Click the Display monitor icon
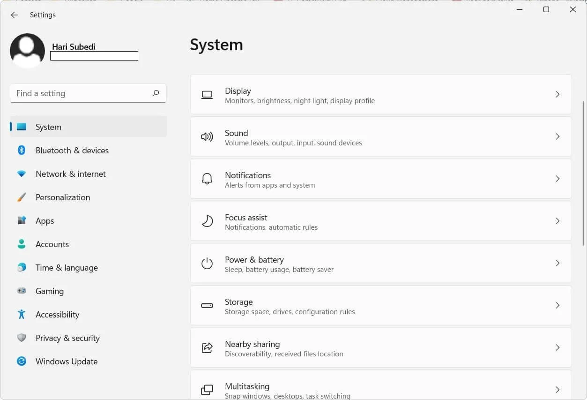 [x=207, y=94]
